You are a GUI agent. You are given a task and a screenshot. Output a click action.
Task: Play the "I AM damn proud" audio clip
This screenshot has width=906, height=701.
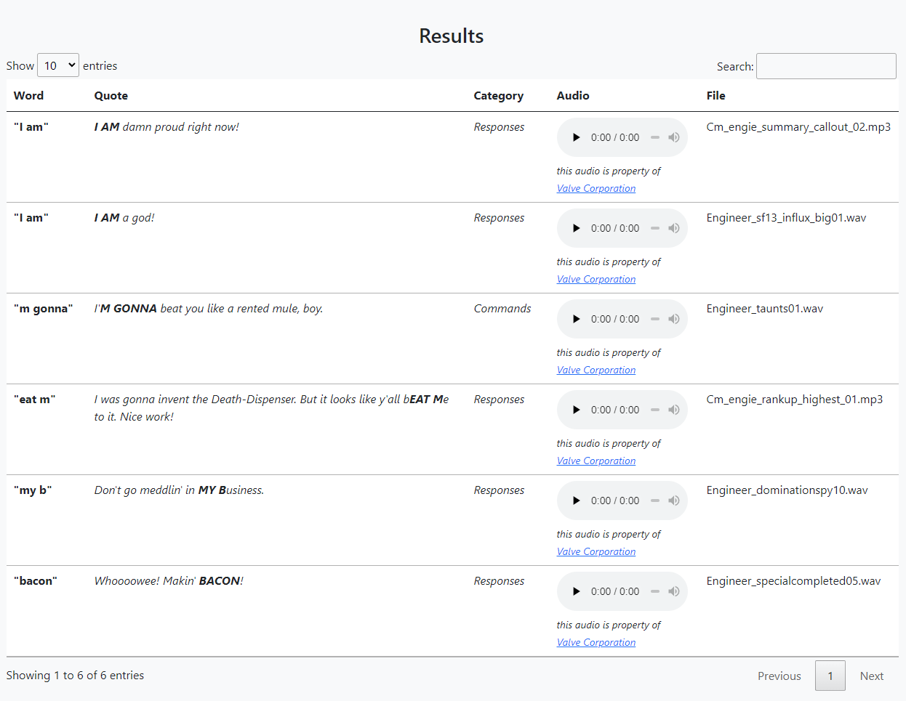pyautogui.click(x=577, y=137)
